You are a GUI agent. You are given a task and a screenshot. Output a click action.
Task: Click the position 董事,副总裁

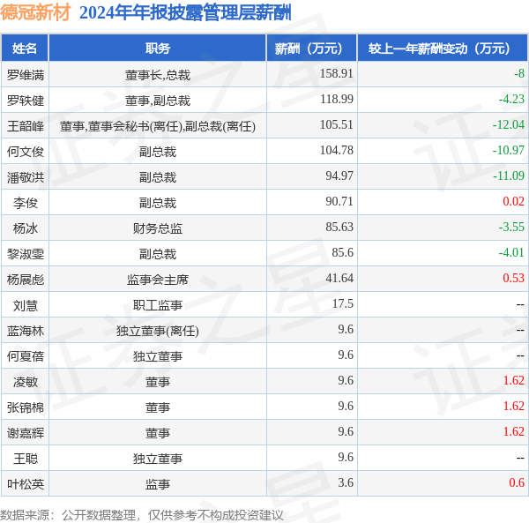pyautogui.click(x=158, y=101)
